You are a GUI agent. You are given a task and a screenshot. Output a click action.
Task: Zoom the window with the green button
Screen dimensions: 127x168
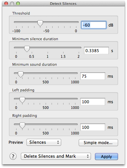(x=18, y=4)
